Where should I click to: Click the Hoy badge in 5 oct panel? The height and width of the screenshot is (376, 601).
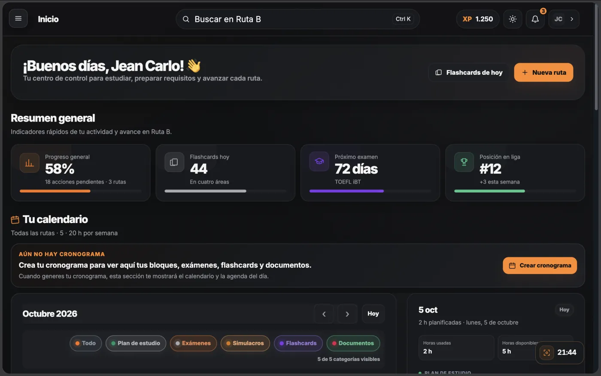[x=564, y=309]
